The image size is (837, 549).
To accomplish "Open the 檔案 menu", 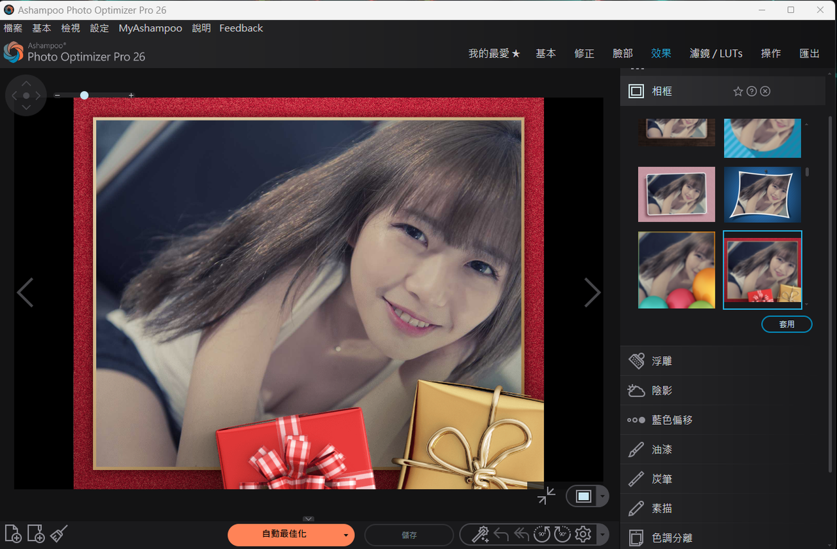I will coord(13,28).
